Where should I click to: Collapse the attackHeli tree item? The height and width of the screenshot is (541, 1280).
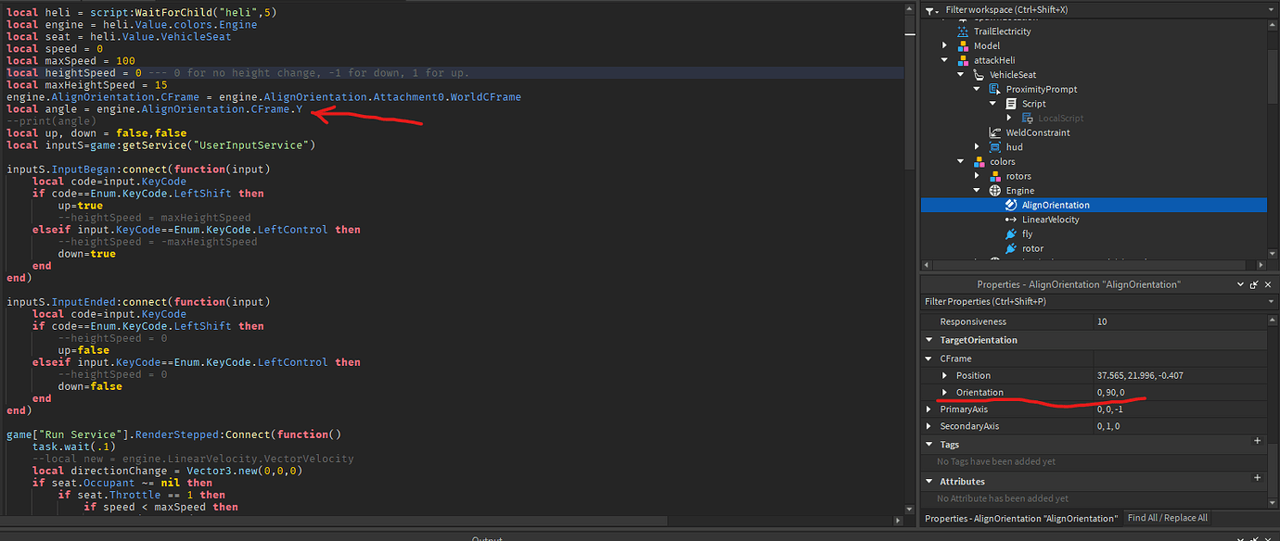tap(943, 60)
